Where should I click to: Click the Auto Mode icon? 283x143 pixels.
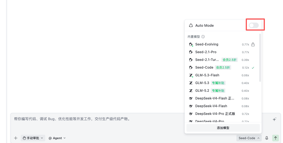(191, 25)
